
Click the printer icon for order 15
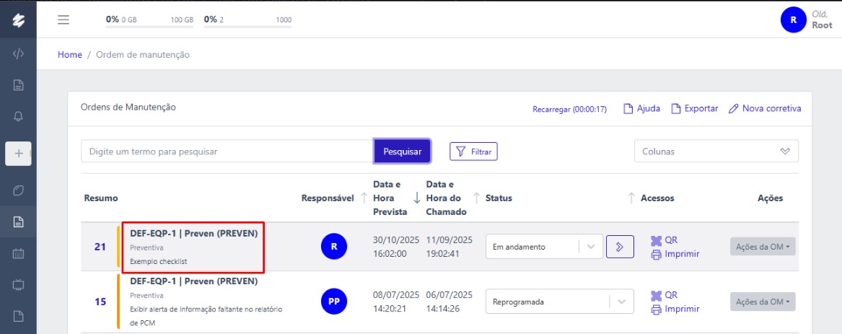[656, 309]
